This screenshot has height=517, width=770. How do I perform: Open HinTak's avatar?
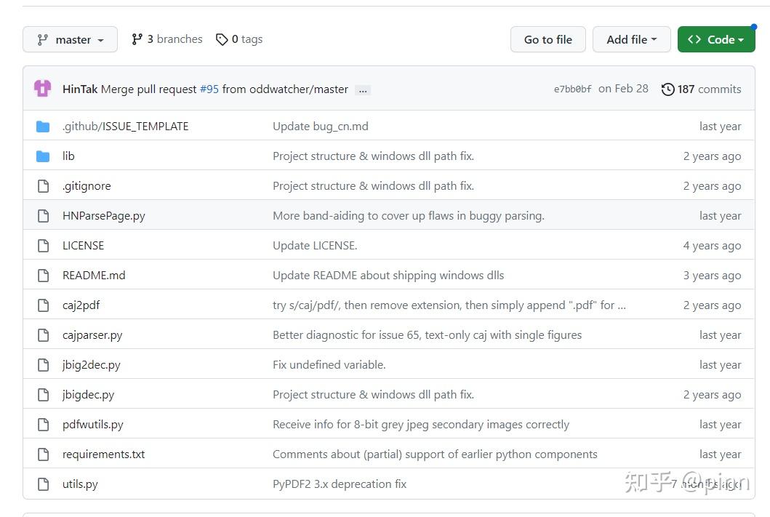[x=43, y=89]
